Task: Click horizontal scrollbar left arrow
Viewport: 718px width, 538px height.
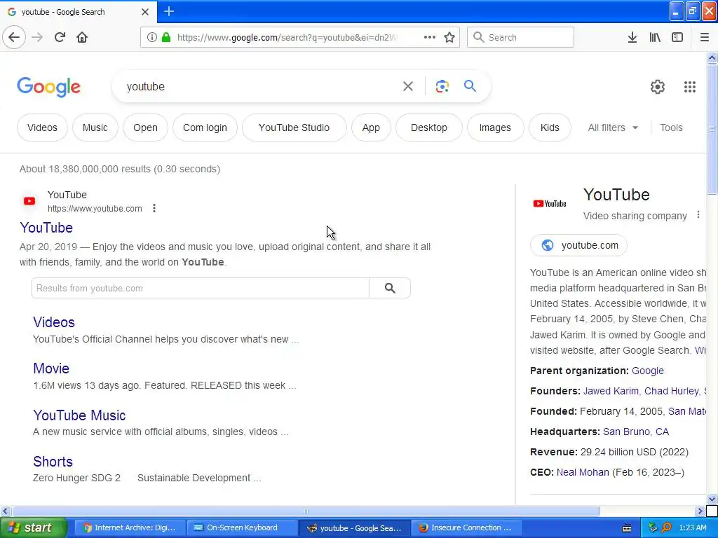Action: coord(5,511)
